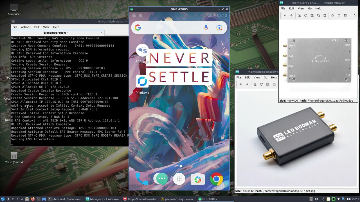Screen dimensions: 360x202
Task: Open View menu in terminal window
Action: pos(46,27)
